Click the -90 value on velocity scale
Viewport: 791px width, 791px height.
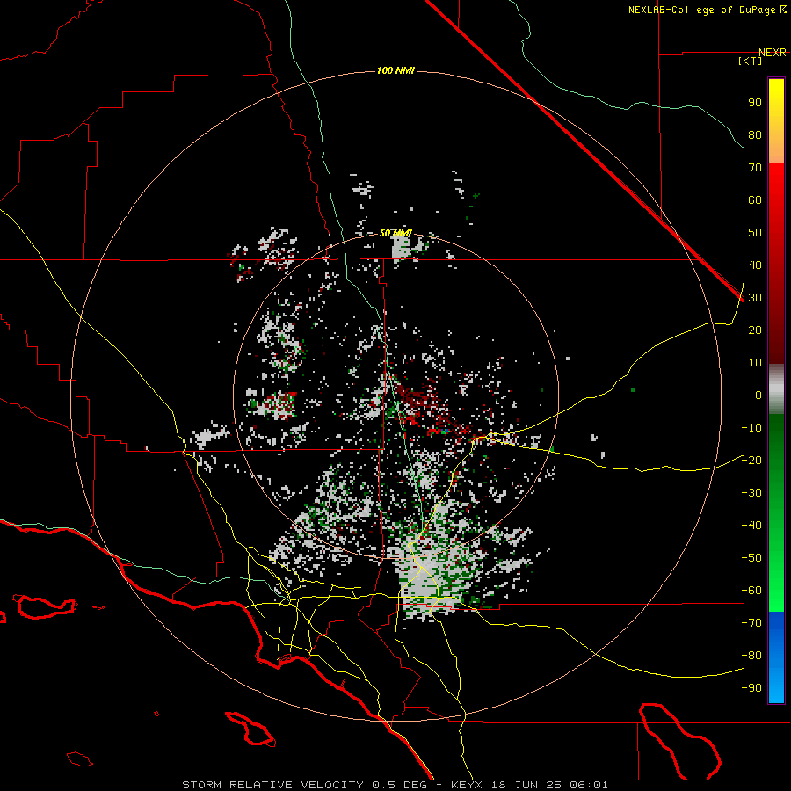pyautogui.click(x=751, y=687)
